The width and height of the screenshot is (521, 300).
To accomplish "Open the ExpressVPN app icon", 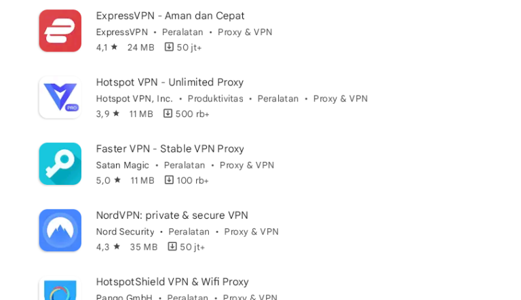I will coord(60,31).
